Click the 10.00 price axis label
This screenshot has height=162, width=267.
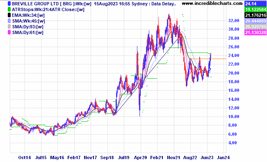click(x=234, y=117)
